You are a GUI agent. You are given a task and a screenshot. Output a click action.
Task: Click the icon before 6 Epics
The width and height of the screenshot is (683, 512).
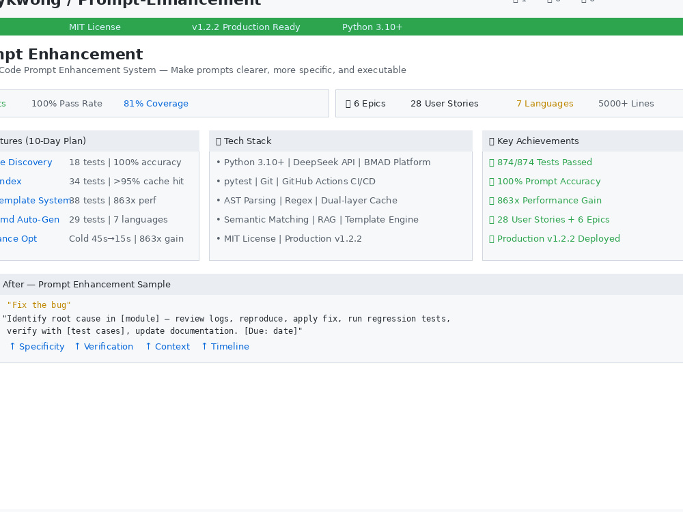tap(348, 104)
